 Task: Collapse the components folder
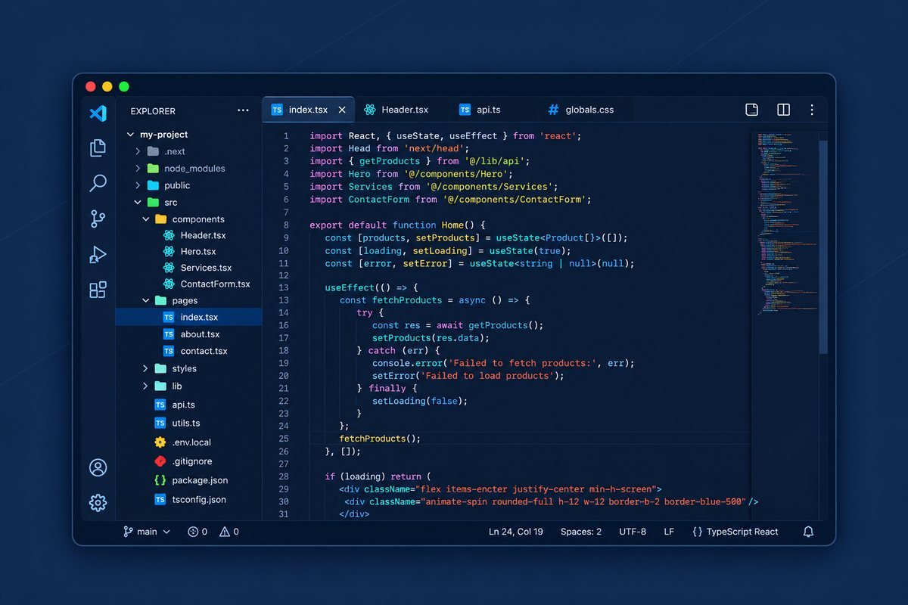click(x=146, y=219)
